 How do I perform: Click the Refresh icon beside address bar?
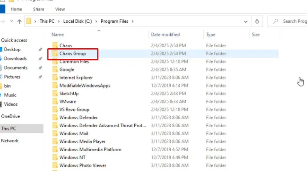click(257, 21)
